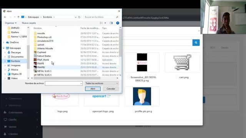Click the blue search button in image manager
This screenshot has width=246, height=138.
click(196, 43)
